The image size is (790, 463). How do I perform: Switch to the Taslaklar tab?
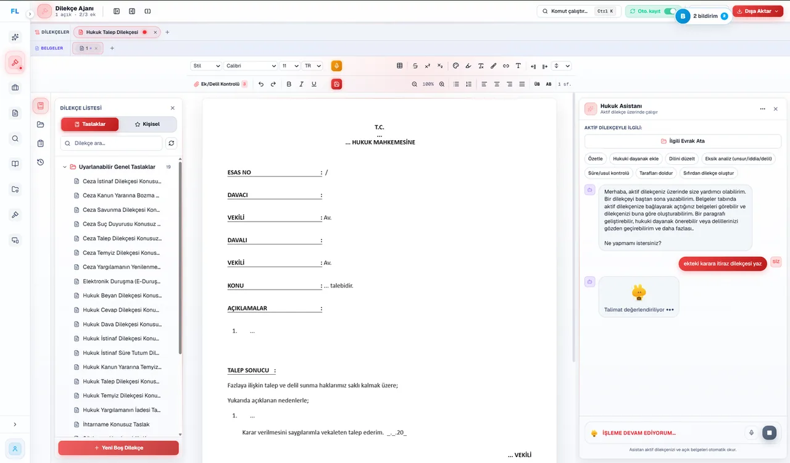pos(89,124)
